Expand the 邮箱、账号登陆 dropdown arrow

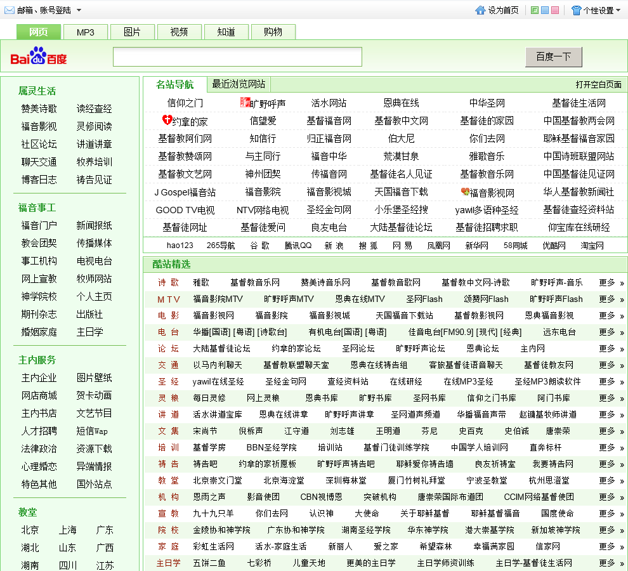[79, 10]
